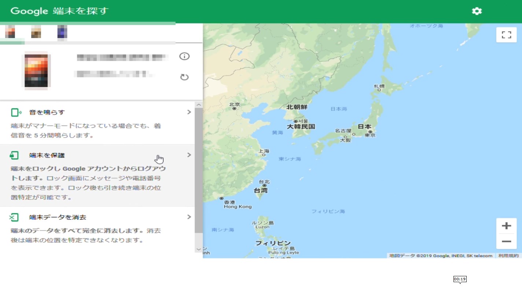522x292 pixels.
Task: Click the 端末を保護 lock icon
Action: (x=14, y=155)
